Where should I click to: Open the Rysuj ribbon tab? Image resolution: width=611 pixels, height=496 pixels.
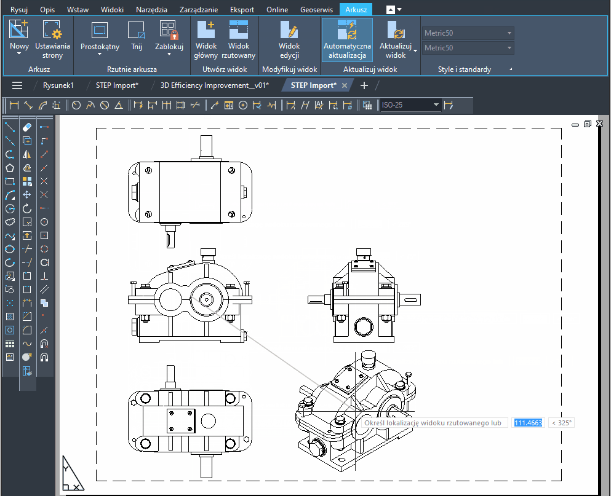[18, 10]
